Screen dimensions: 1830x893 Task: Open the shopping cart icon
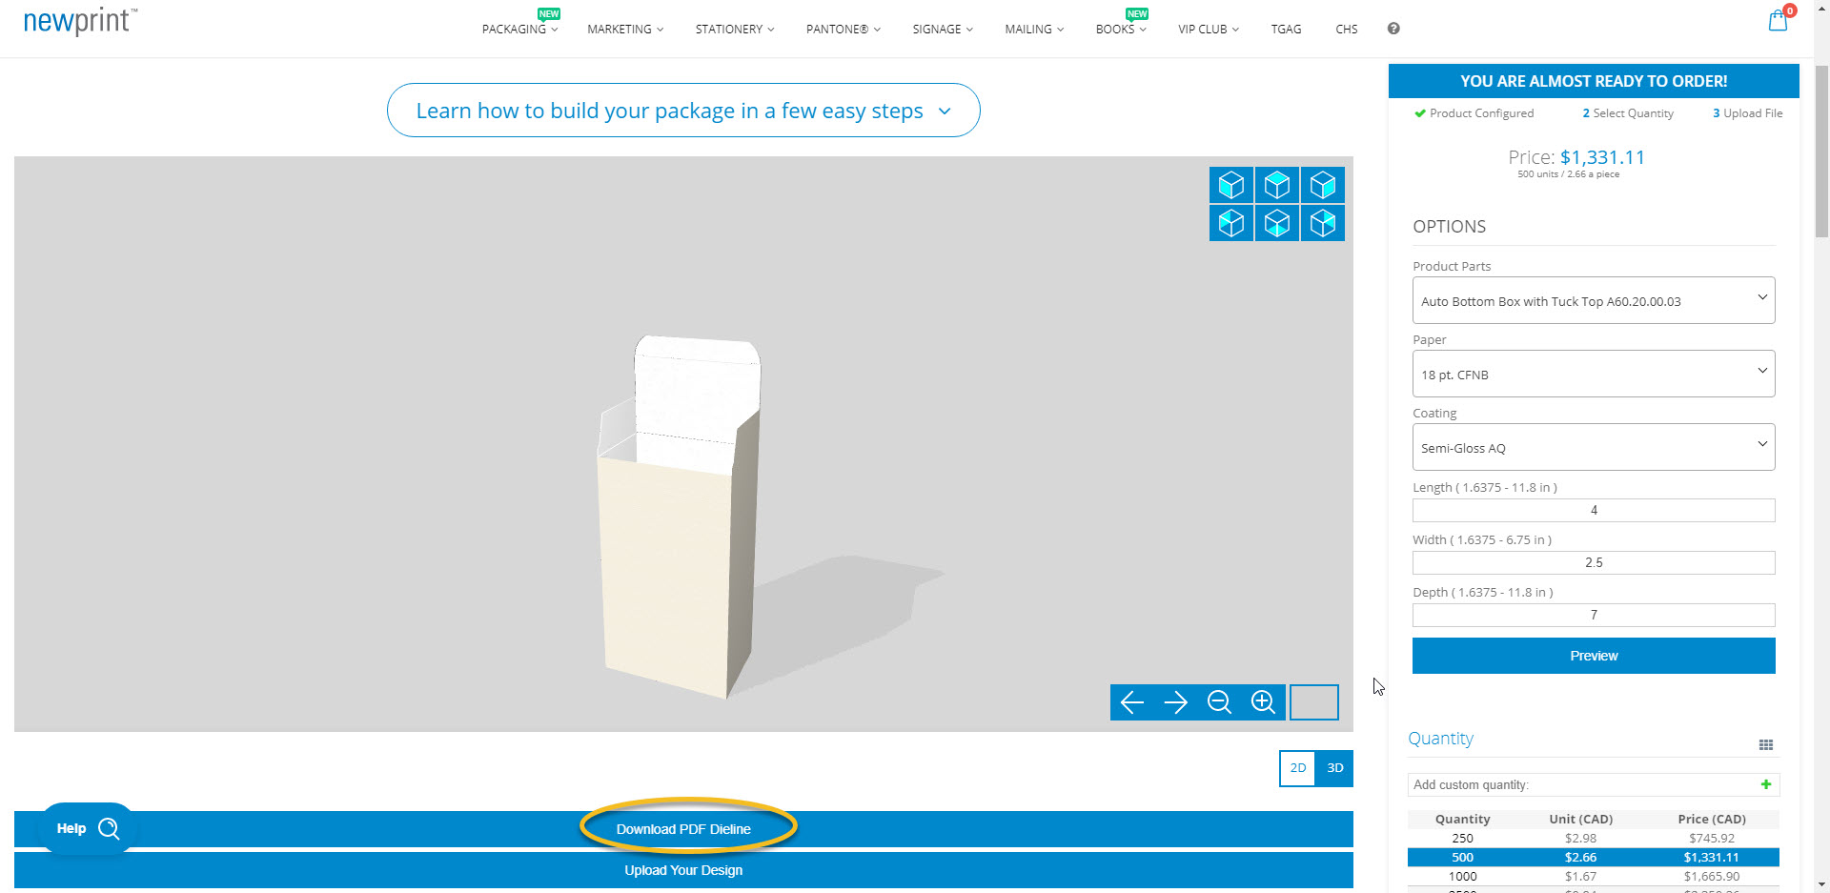[1779, 20]
